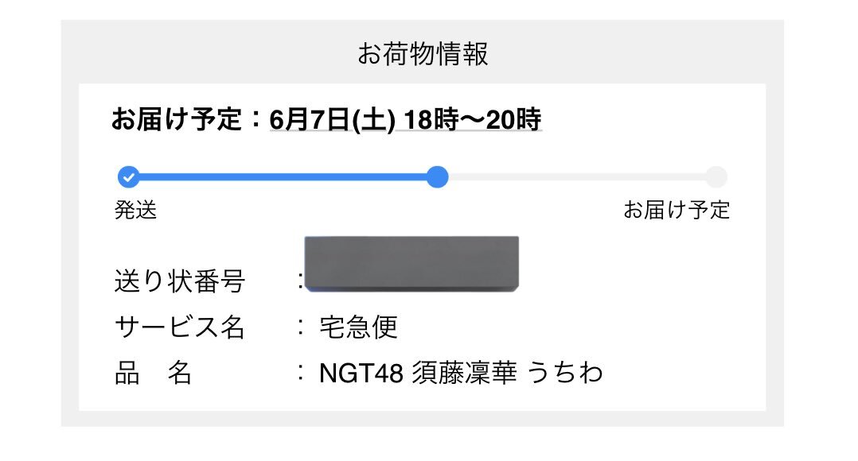Click the 宅急便 service value

[x=358, y=327]
